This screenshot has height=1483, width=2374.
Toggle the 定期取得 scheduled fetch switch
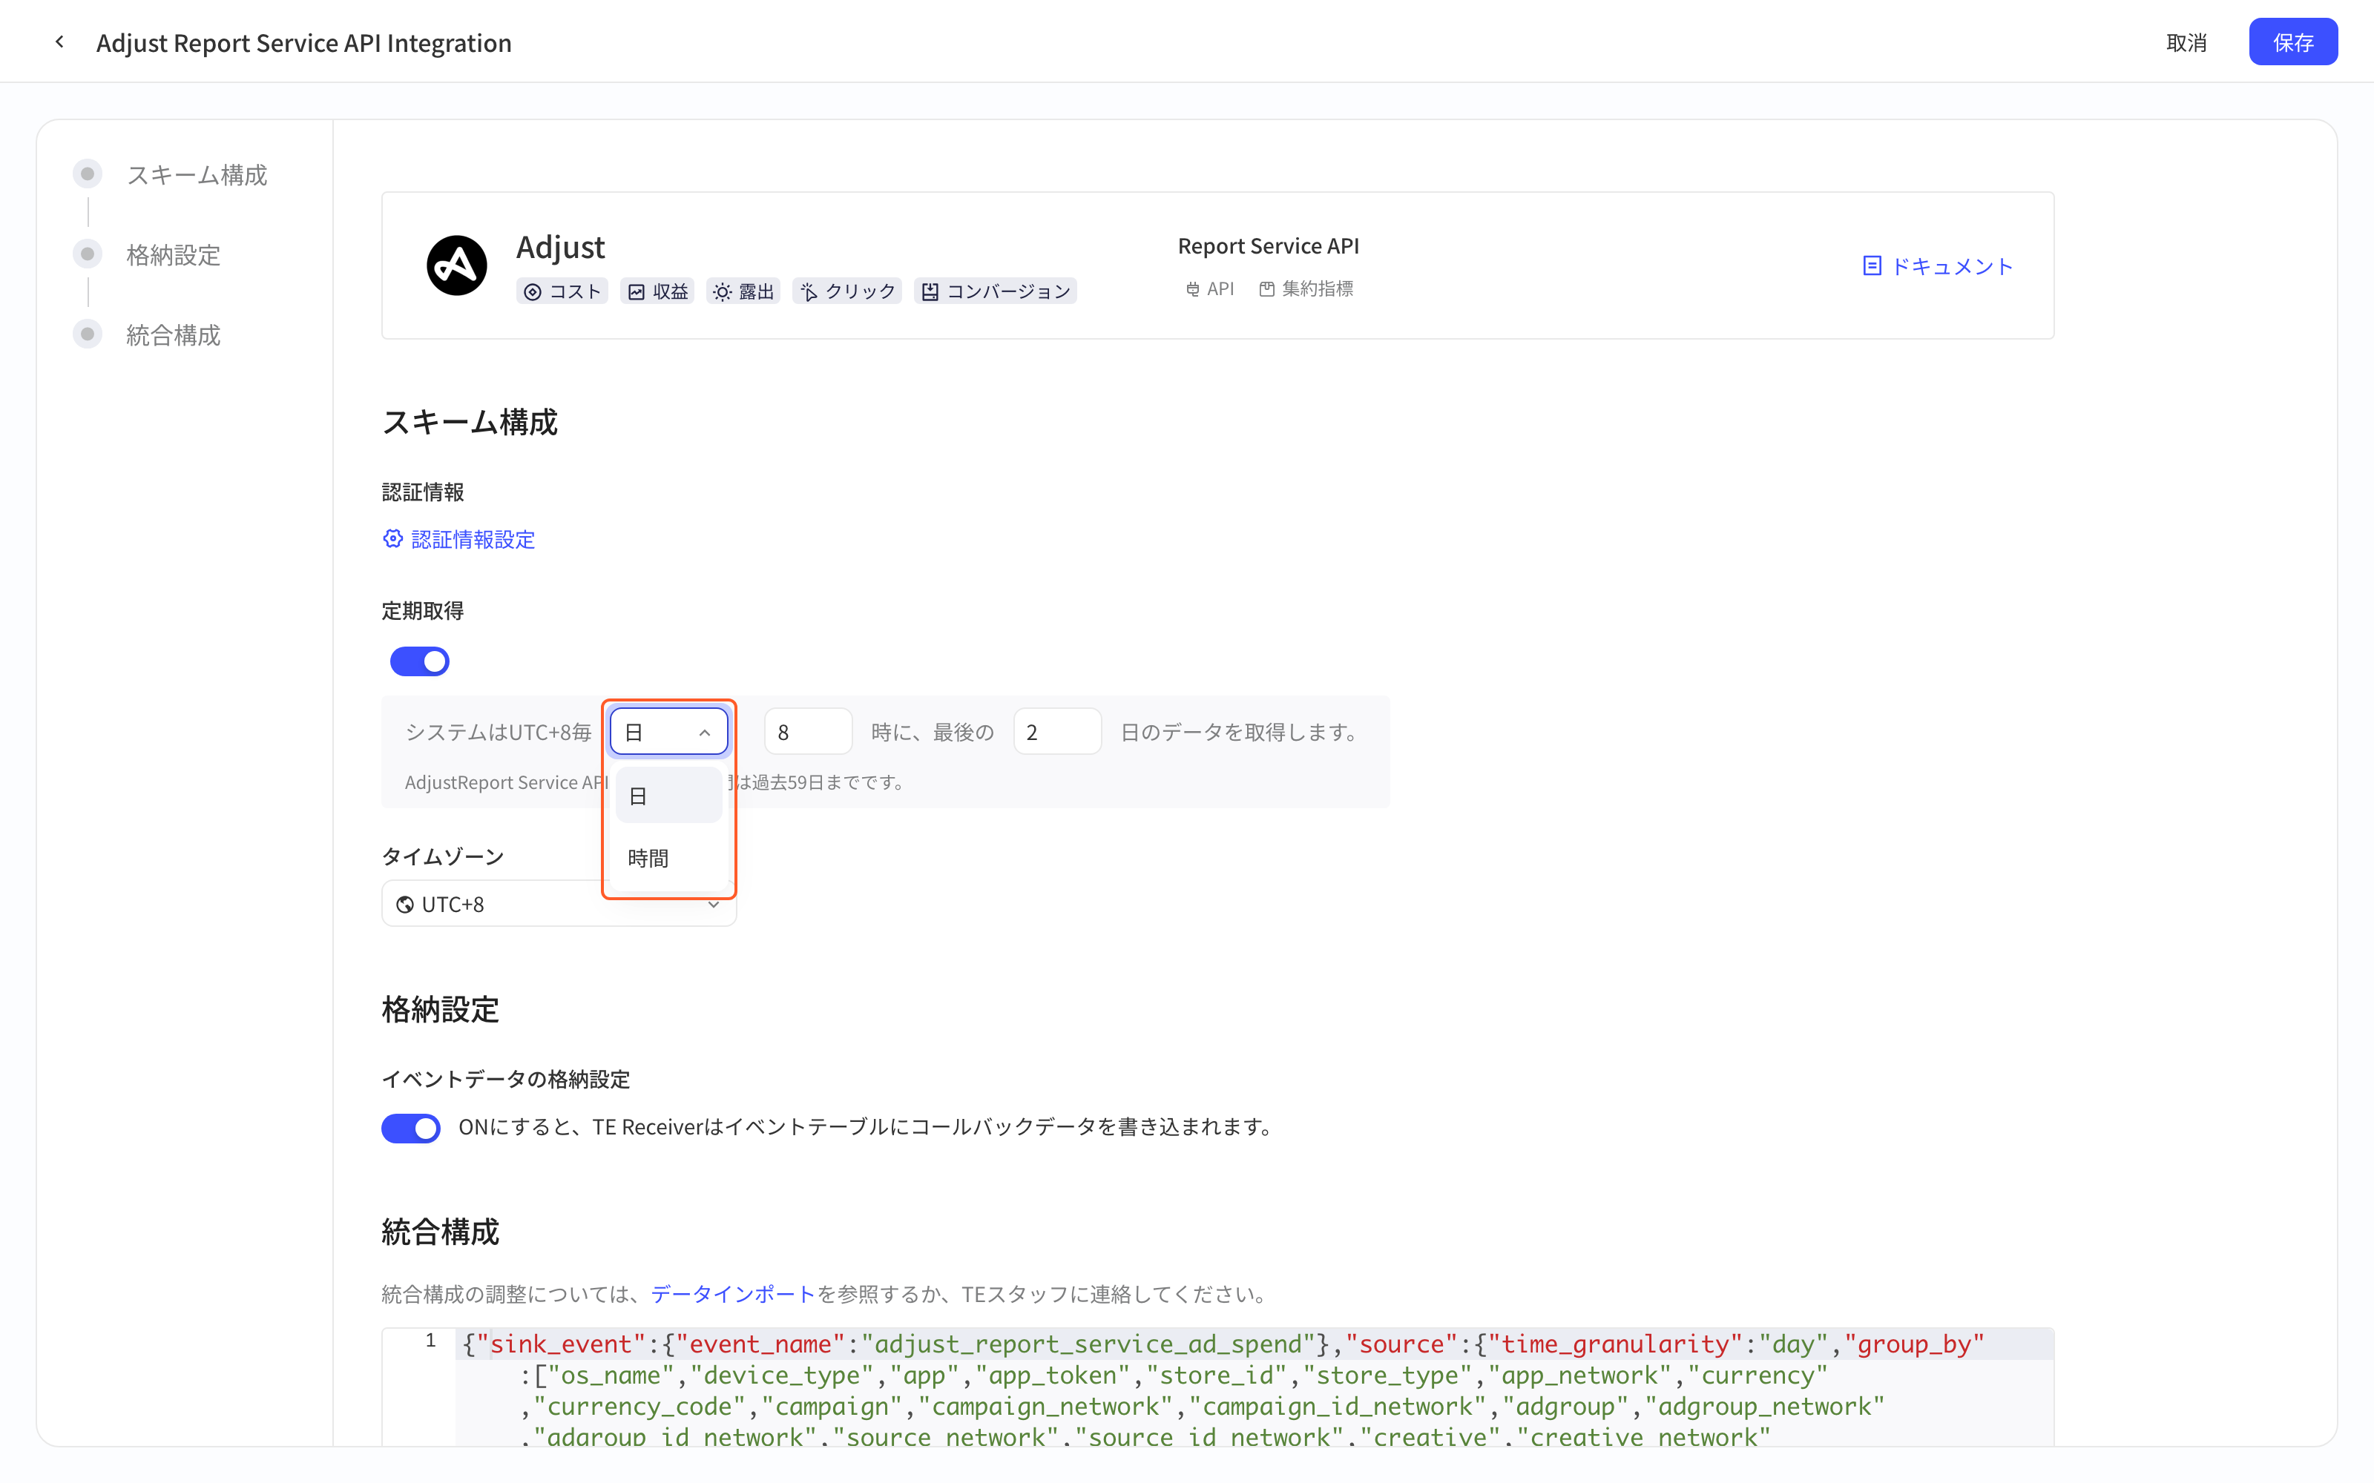pyautogui.click(x=420, y=661)
